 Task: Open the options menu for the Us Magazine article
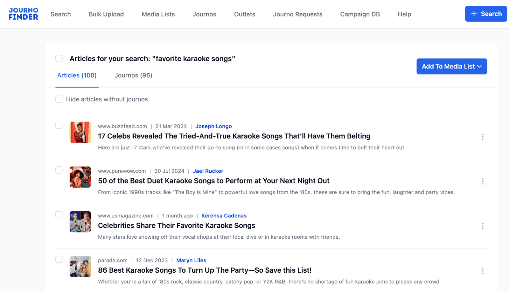(x=483, y=226)
